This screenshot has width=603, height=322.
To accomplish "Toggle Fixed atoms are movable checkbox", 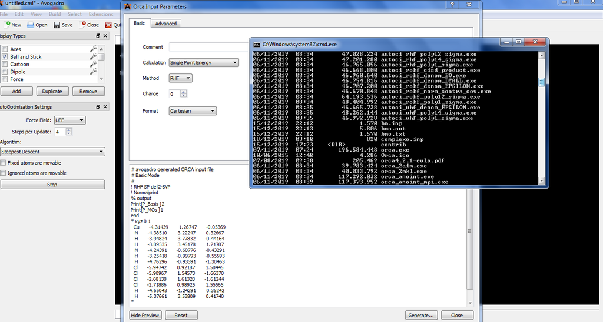I will point(3,163).
